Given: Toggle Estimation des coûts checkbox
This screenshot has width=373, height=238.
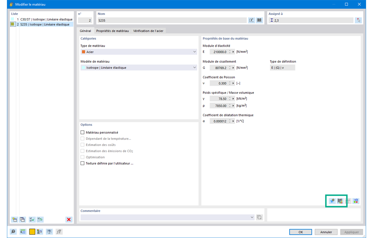Looking at the screenshot, I should (82, 145).
